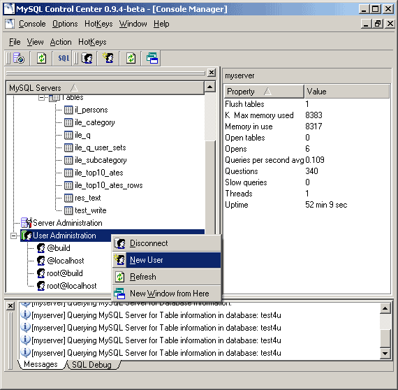Choose New User from the context menu
The image size is (398, 390).
(x=166, y=260)
